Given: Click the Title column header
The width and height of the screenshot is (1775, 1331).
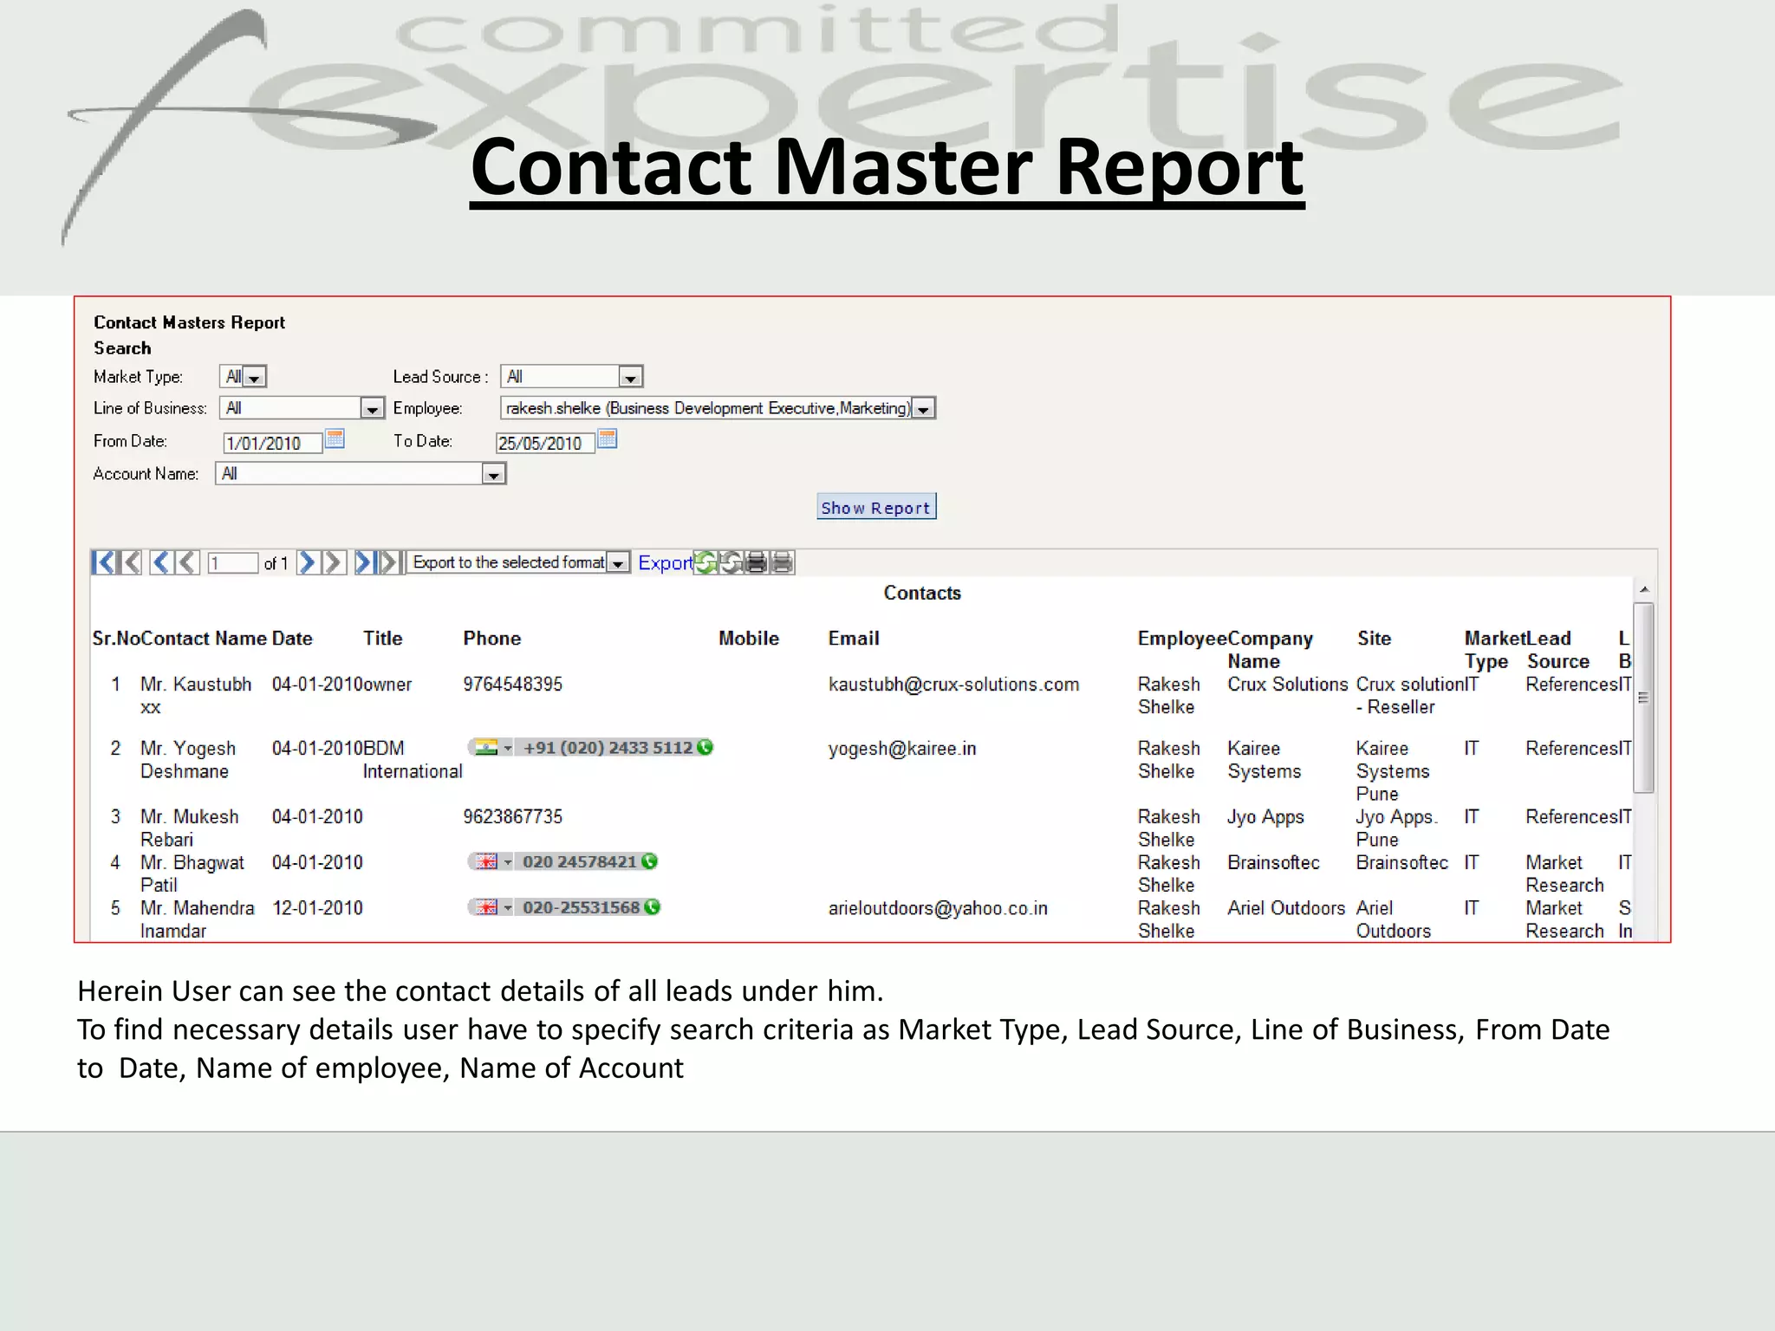Looking at the screenshot, I should point(382,639).
